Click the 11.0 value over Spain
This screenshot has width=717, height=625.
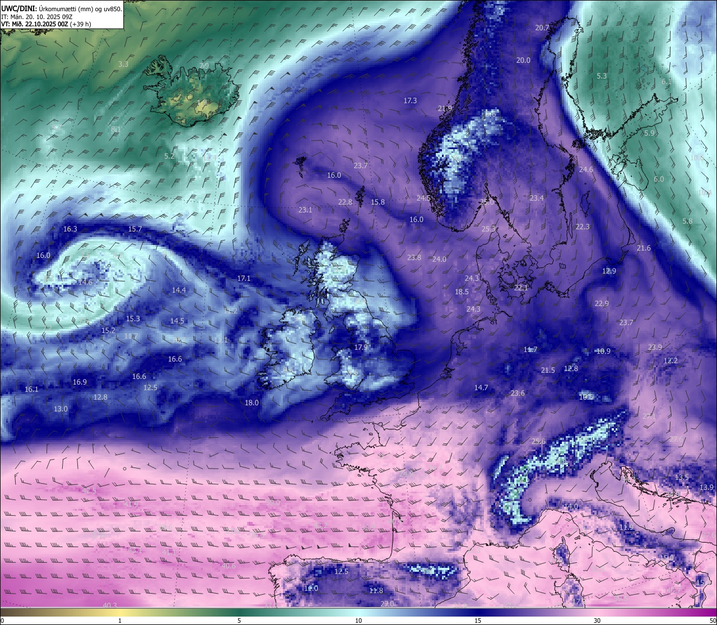(311, 588)
